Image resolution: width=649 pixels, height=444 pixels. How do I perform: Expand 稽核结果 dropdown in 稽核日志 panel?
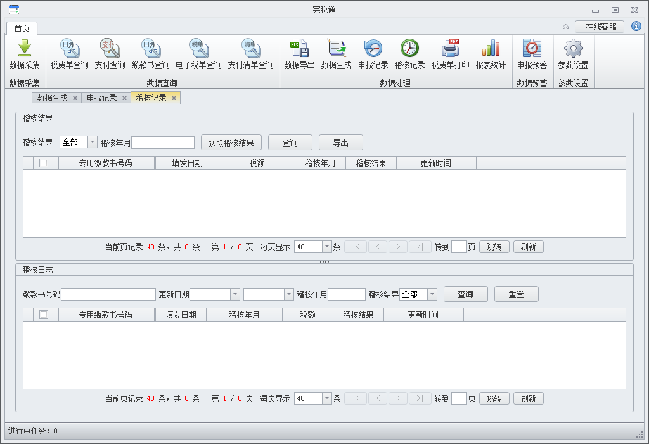[432, 294]
